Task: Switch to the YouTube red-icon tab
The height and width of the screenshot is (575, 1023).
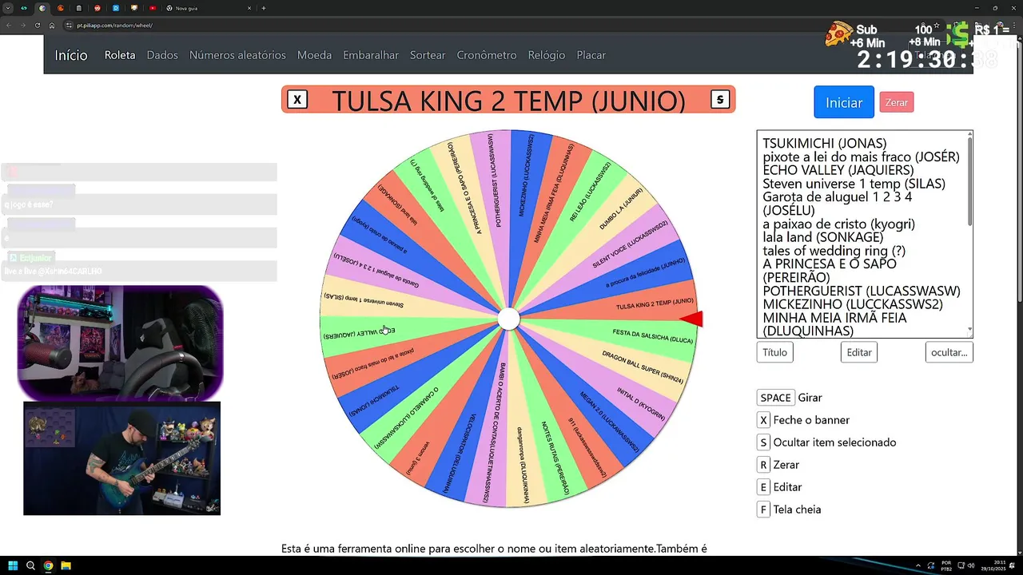Action: 152,8
